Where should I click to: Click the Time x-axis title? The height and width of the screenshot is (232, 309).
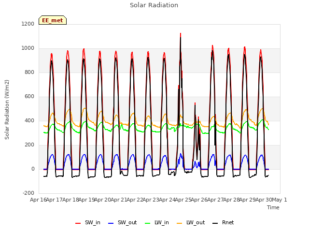[273, 207]
